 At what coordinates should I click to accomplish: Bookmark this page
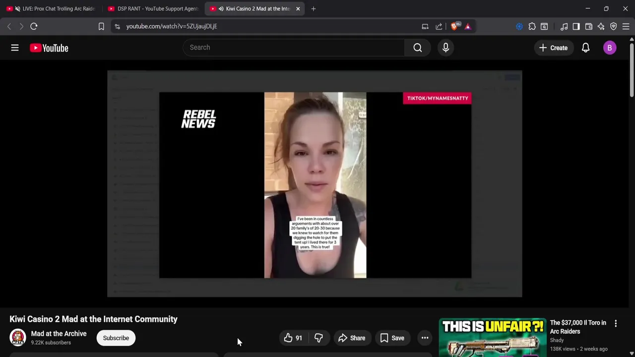pyautogui.click(x=101, y=26)
